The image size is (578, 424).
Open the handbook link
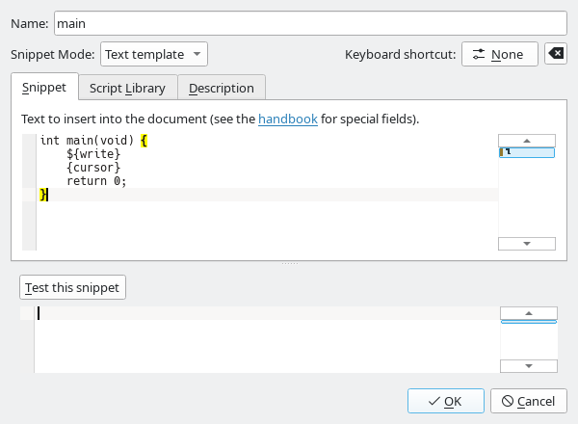[289, 119]
